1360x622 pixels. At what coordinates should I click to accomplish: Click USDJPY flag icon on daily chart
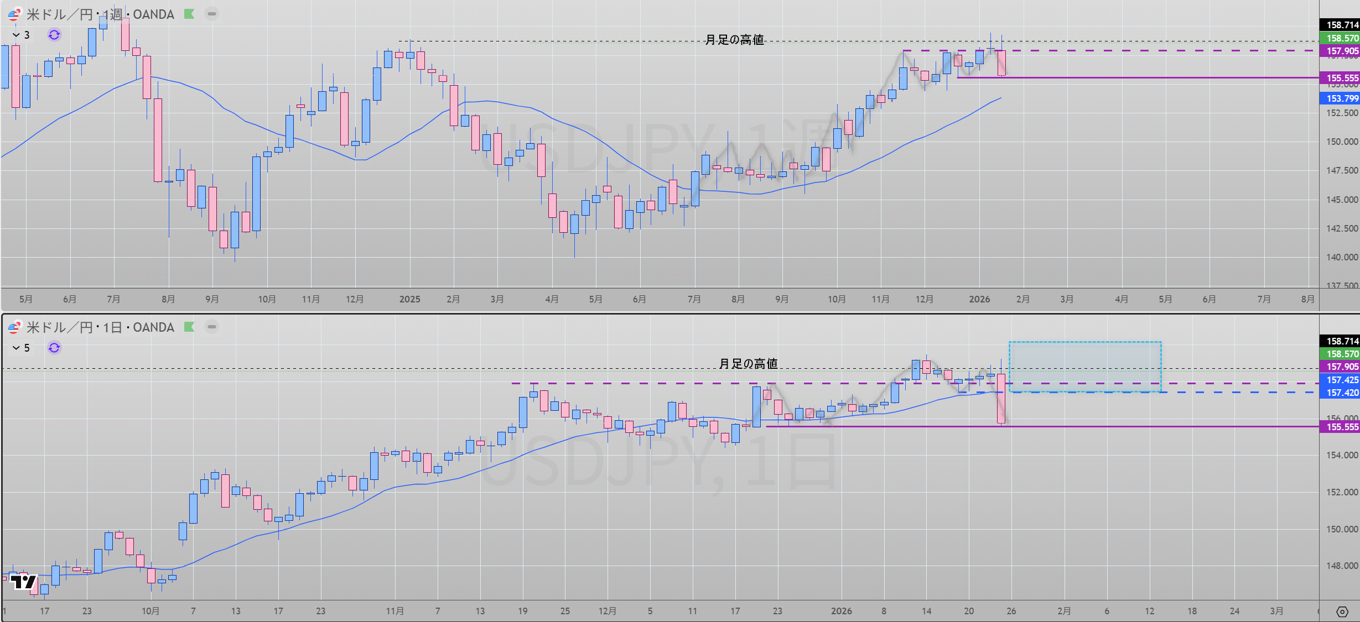[14, 327]
